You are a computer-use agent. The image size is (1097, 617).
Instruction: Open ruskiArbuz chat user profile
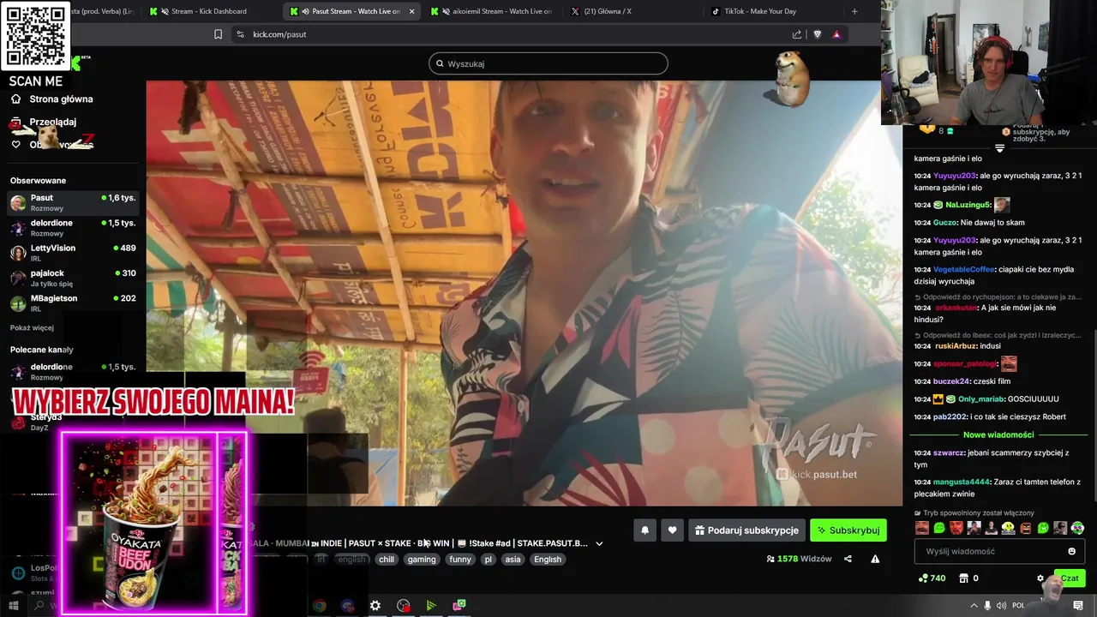click(x=956, y=346)
